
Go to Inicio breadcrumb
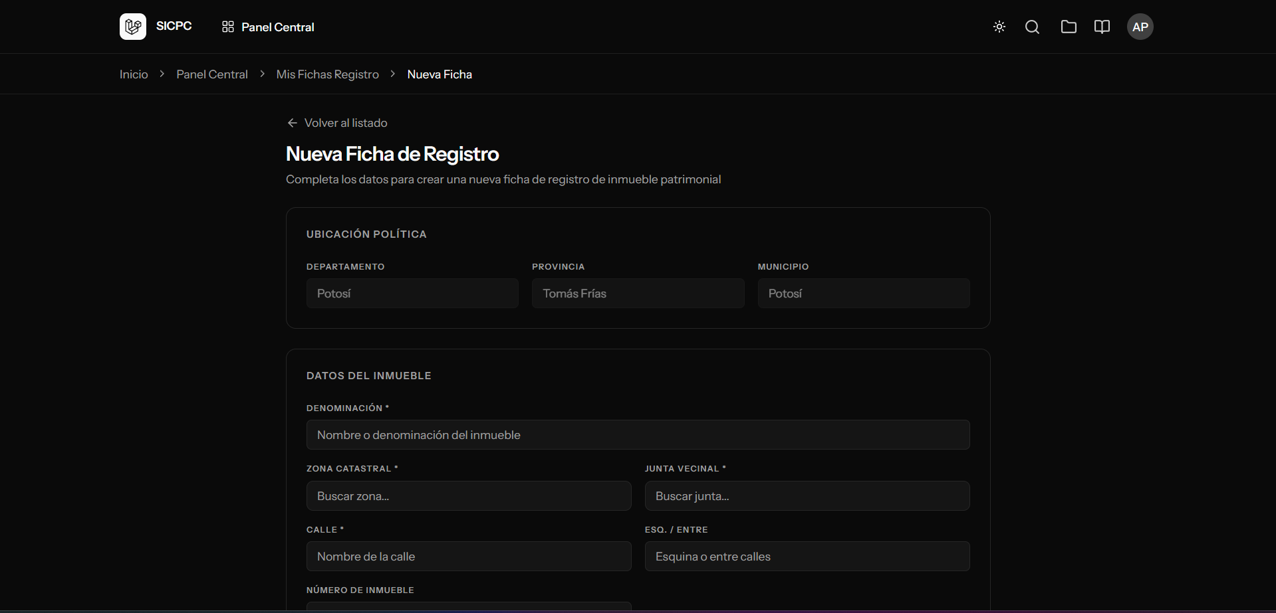click(134, 74)
